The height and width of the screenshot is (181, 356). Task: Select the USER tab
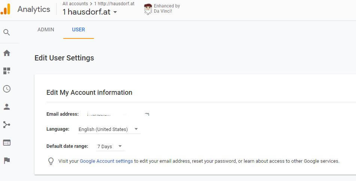pos(78,29)
